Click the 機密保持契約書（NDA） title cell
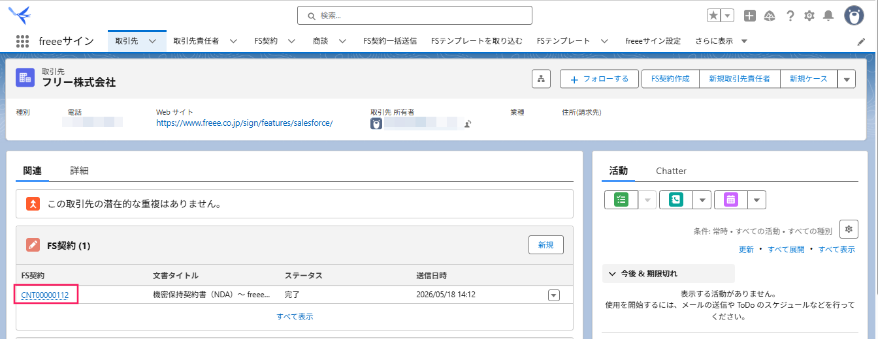 pos(212,295)
